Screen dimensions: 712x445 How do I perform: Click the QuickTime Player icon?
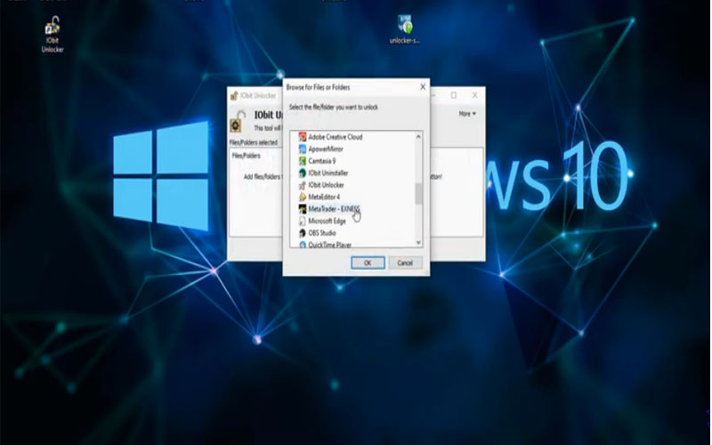click(303, 245)
